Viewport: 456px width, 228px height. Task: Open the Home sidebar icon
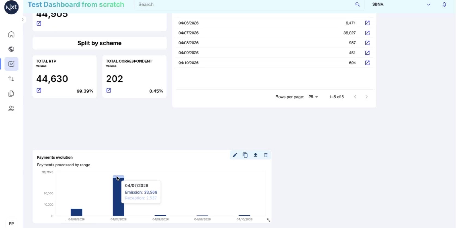[x=11, y=34]
